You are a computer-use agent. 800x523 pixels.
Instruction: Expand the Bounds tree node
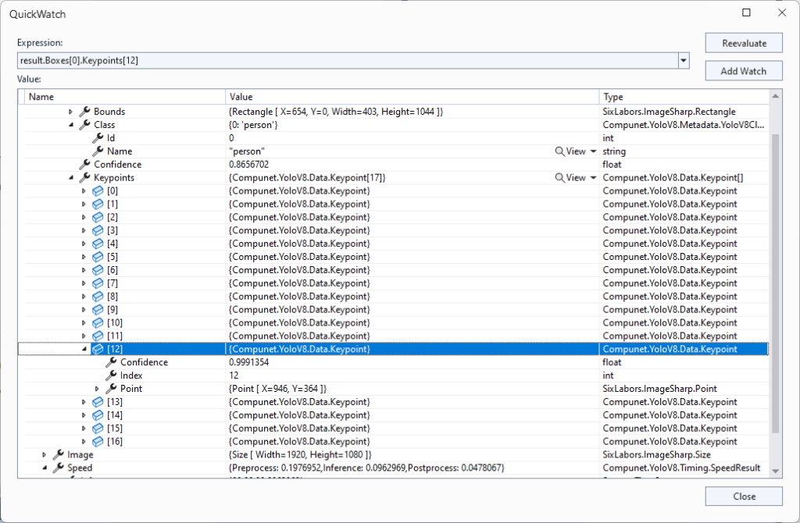click(72, 112)
